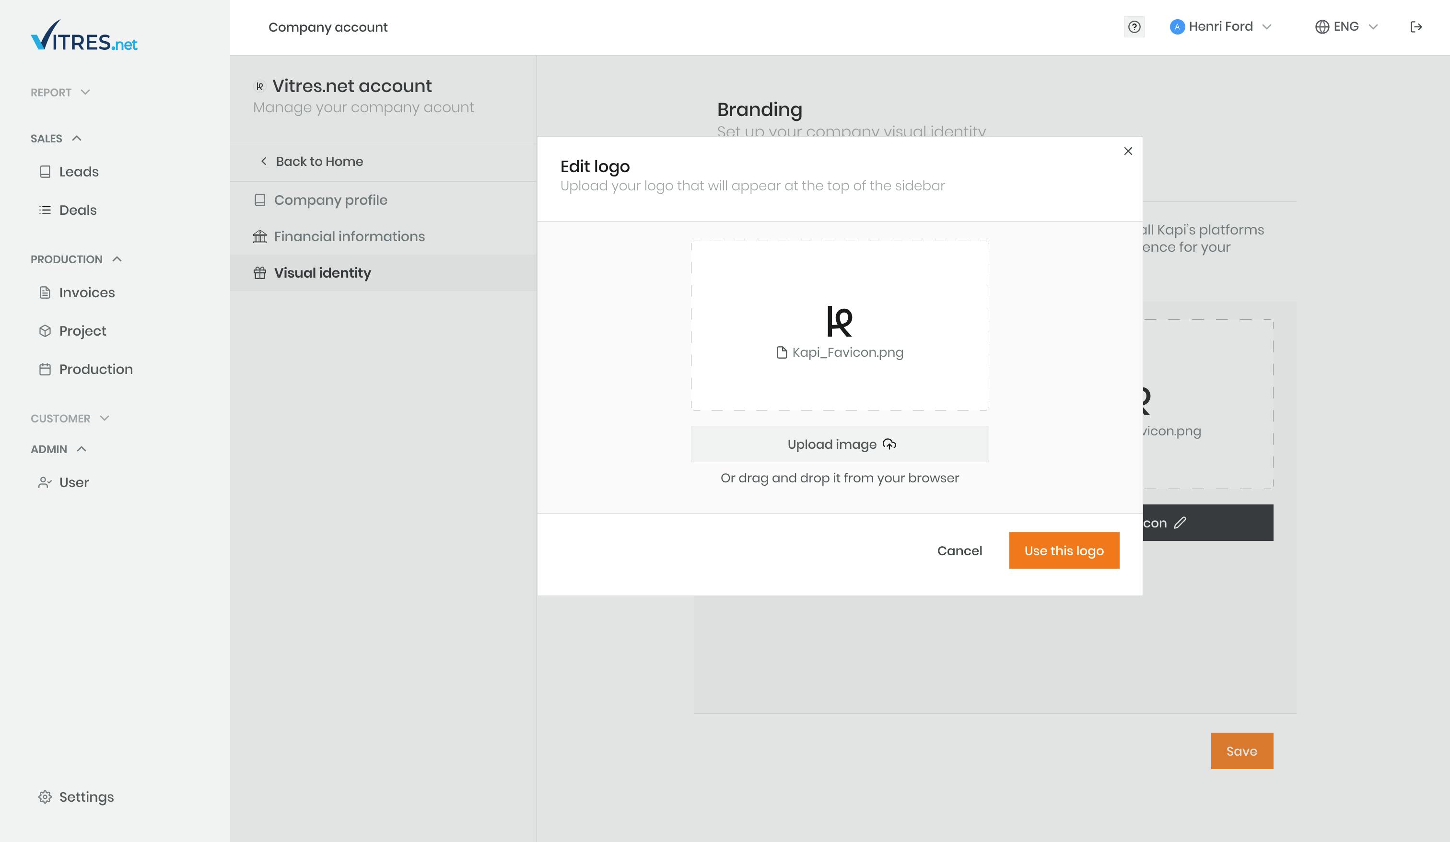Select Visual identity tab
This screenshot has height=842, width=1450.
pos(383,273)
